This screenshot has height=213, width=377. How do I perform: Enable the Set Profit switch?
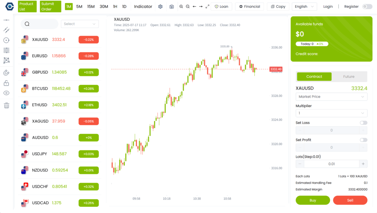363,140
